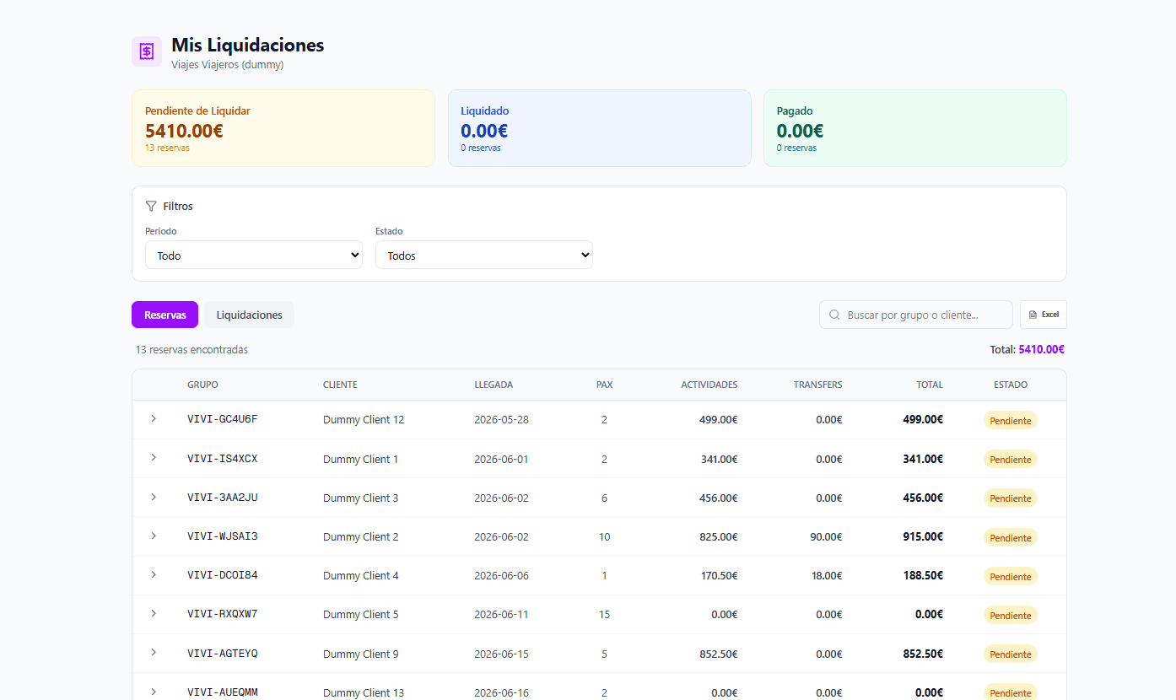
Task: Click the Filtros funnel icon
Action: [151, 206]
